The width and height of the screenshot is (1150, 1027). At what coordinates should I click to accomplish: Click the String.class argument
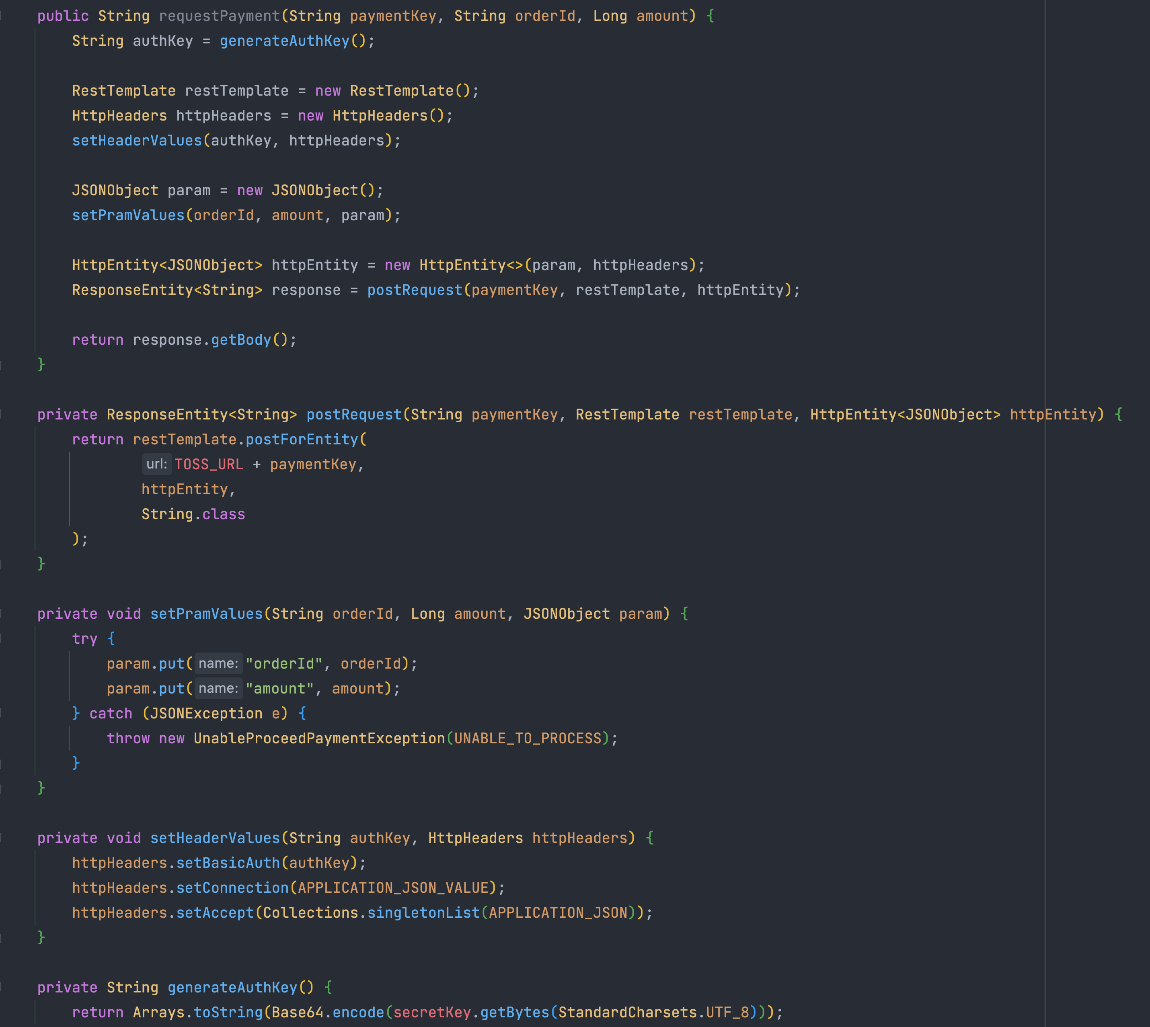193,514
